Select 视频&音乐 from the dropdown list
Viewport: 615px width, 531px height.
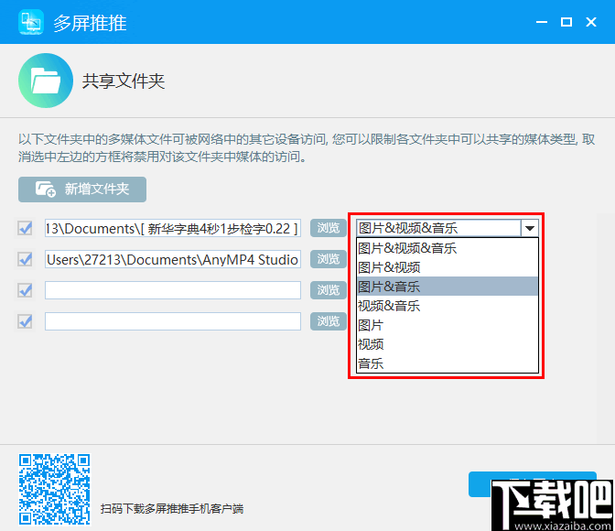(x=448, y=306)
